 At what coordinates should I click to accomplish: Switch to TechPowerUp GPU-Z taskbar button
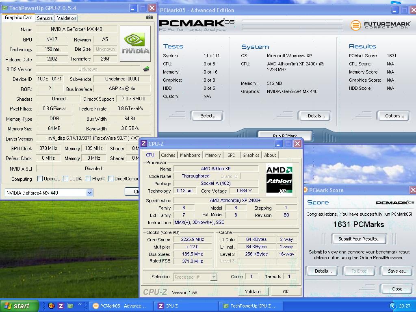251,306
